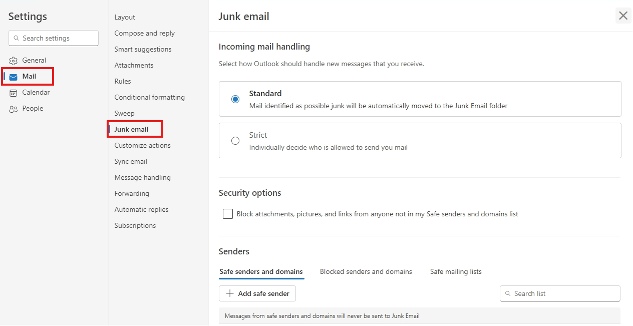Select the Strict radio button

[235, 141]
